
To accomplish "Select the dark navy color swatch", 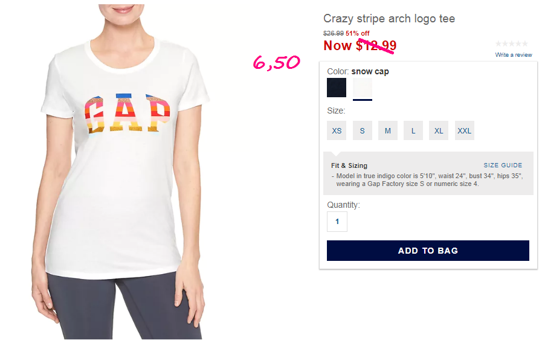I will pyautogui.click(x=337, y=88).
